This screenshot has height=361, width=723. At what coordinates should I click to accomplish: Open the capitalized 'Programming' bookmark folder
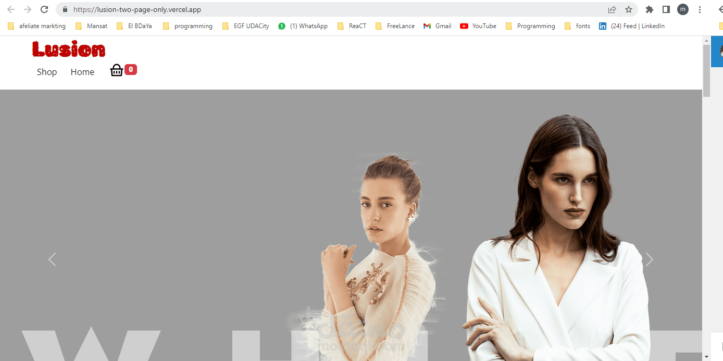pyautogui.click(x=530, y=26)
